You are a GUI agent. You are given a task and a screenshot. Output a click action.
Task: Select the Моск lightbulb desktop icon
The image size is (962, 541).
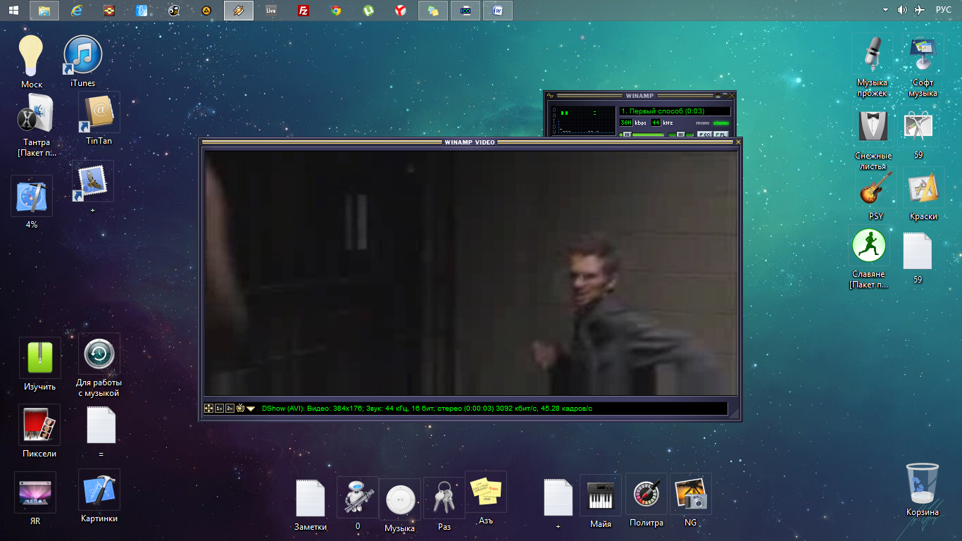[x=32, y=62]
